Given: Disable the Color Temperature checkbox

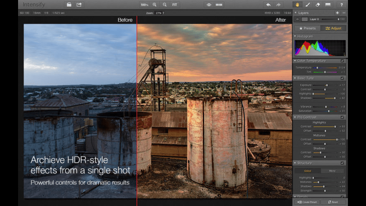Looking at the screenshot, I should 342,61.
